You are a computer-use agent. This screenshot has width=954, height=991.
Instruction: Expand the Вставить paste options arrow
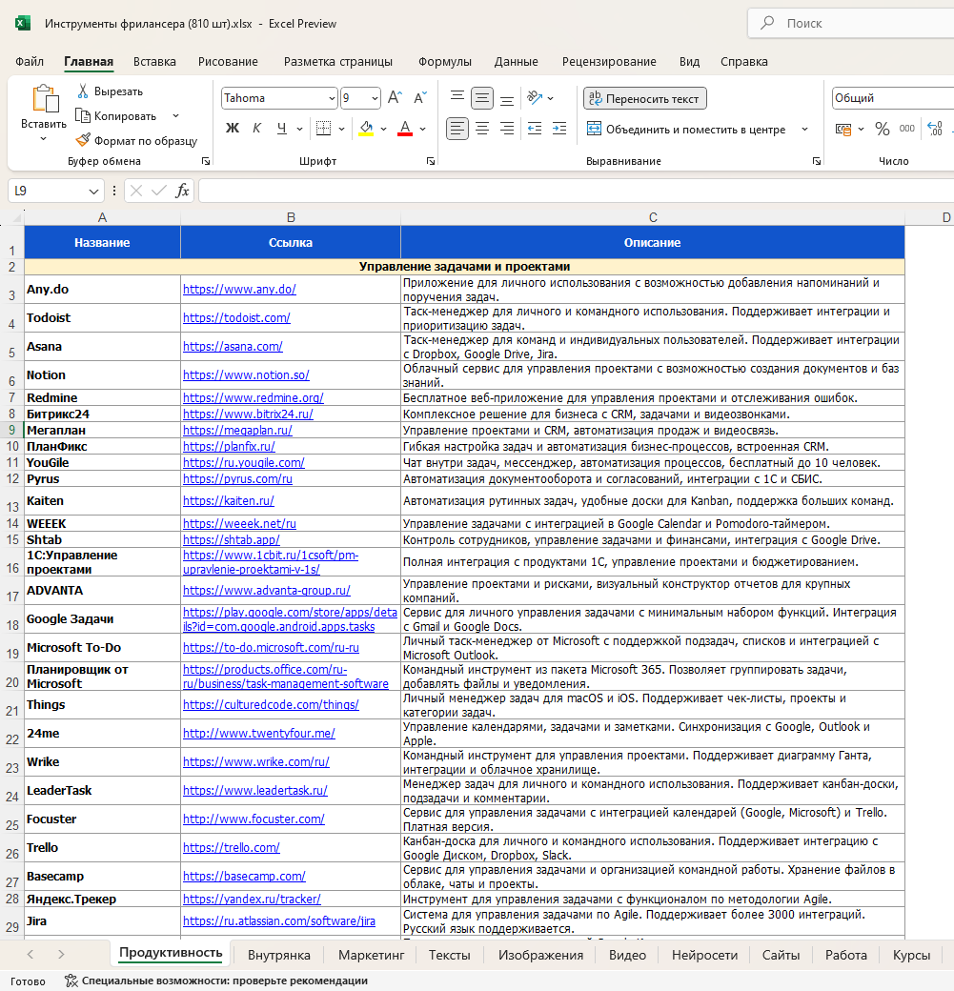43,139
